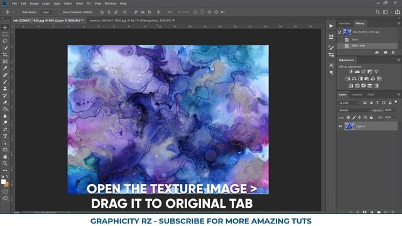Select the Frame tool
The width and height of the screenshot is (402, 226).
coord(5,62)
